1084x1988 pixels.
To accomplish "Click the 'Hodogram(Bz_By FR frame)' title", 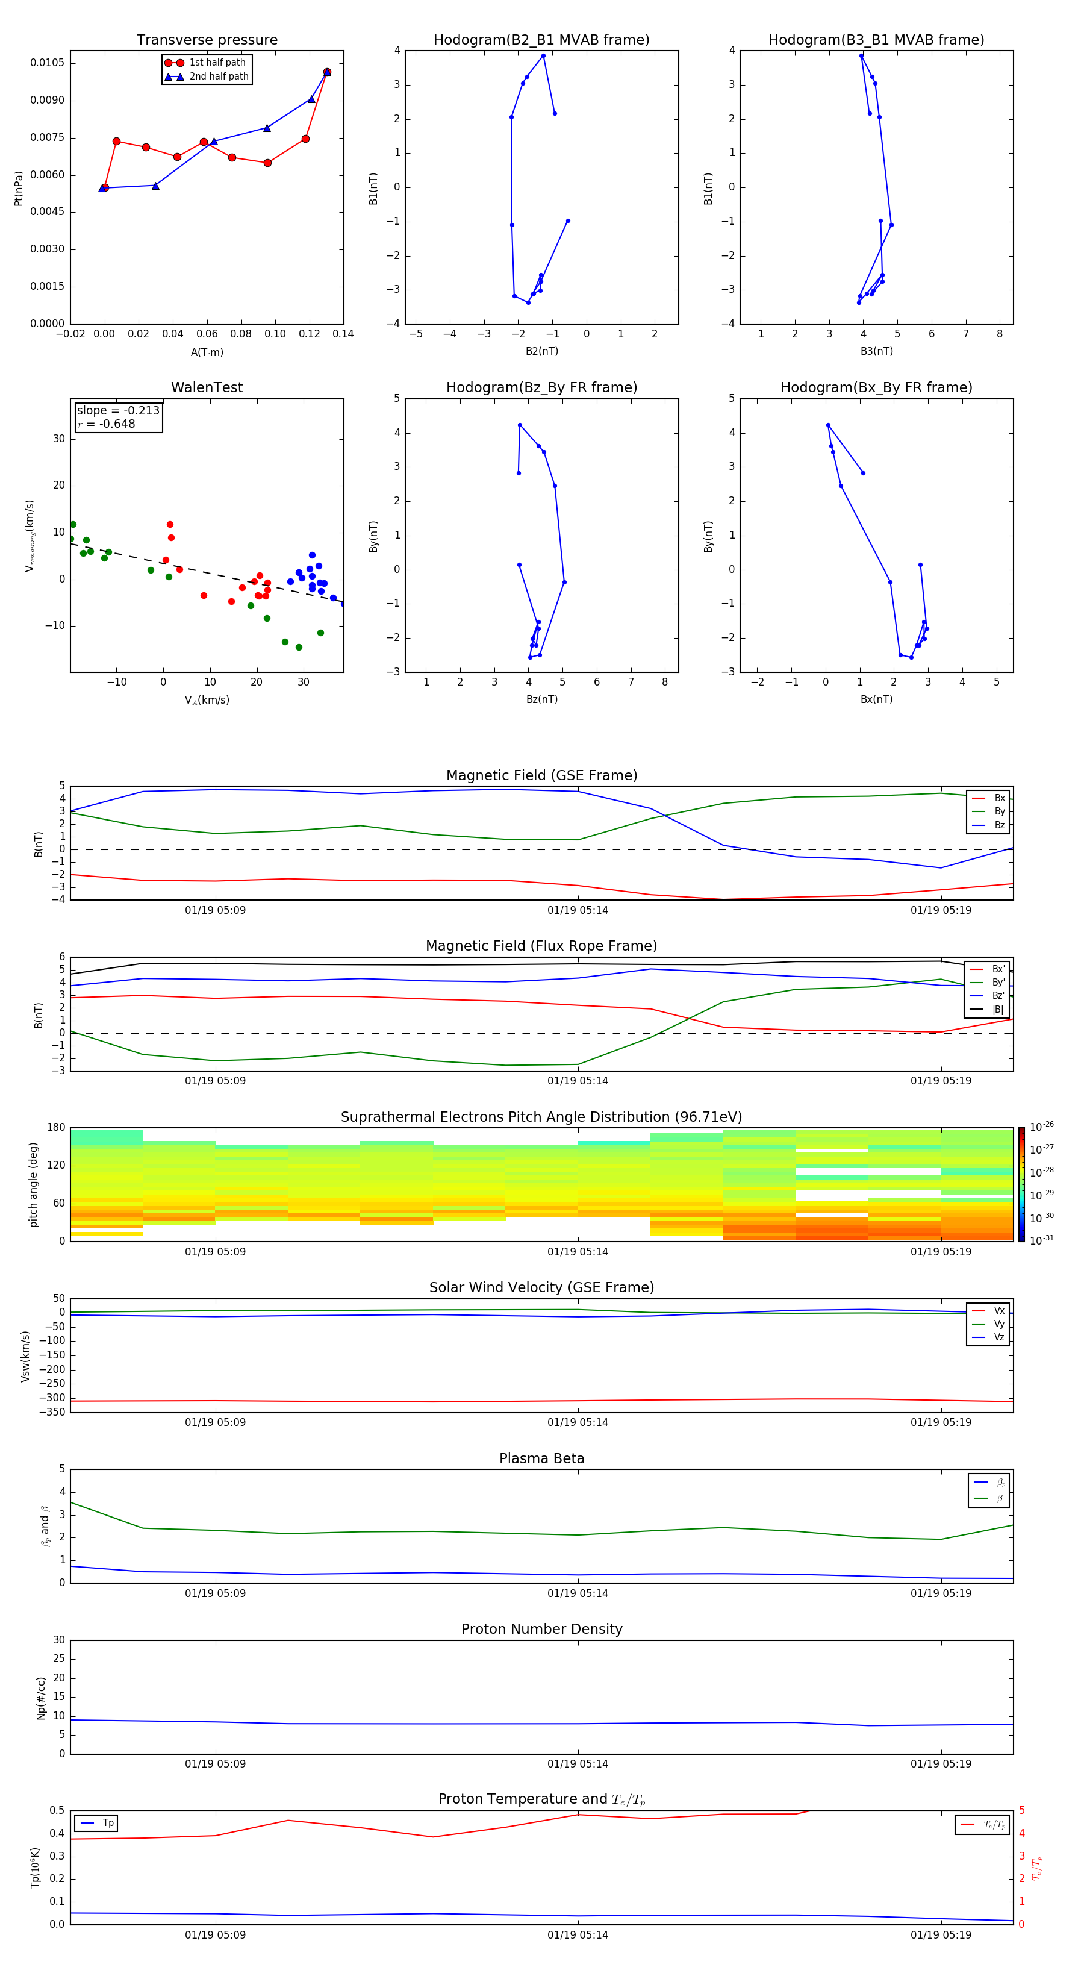I will (541, 387).
